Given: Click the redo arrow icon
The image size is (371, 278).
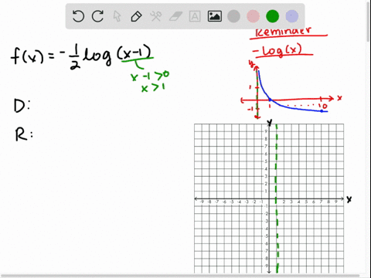Looking at the screenshot, I should [98, 16].
